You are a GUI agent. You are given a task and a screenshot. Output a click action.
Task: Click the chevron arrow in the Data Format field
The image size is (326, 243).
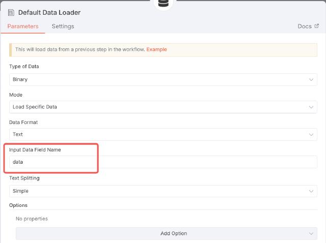[x=311, y=135]
